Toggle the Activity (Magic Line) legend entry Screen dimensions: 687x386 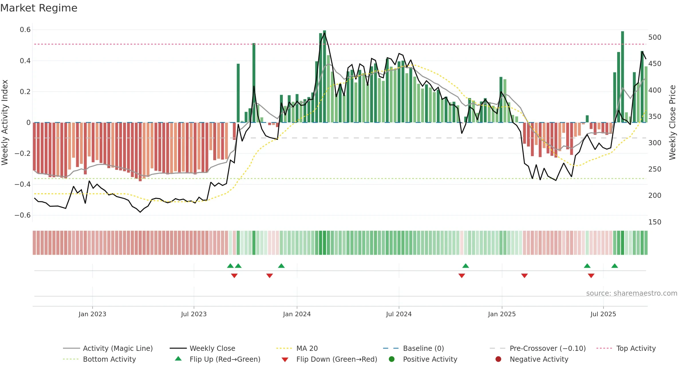pyautogui.click(x=108, y=348)
